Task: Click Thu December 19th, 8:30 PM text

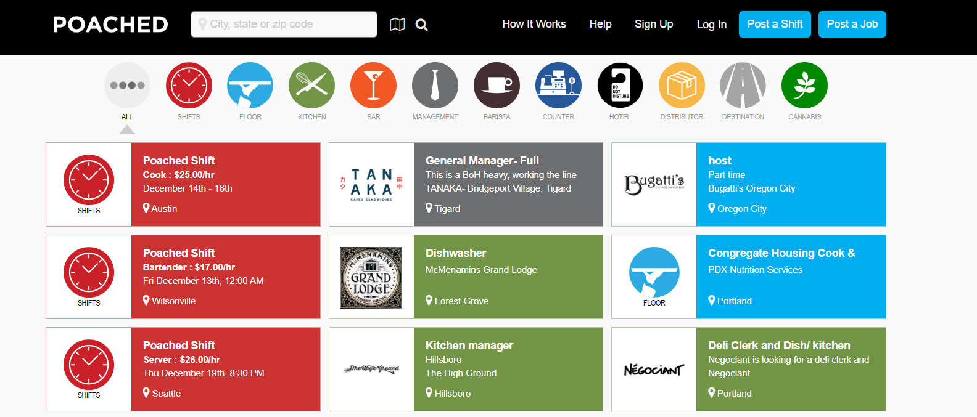Action: coord(204,373)
